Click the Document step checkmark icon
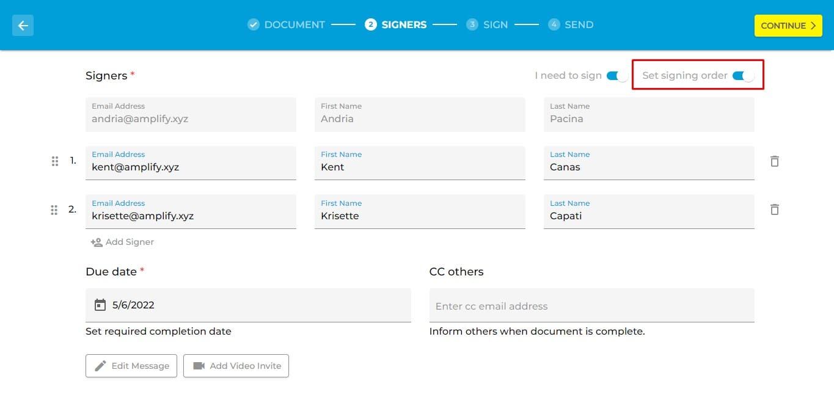Screen dimensions: 834x400 253,24
